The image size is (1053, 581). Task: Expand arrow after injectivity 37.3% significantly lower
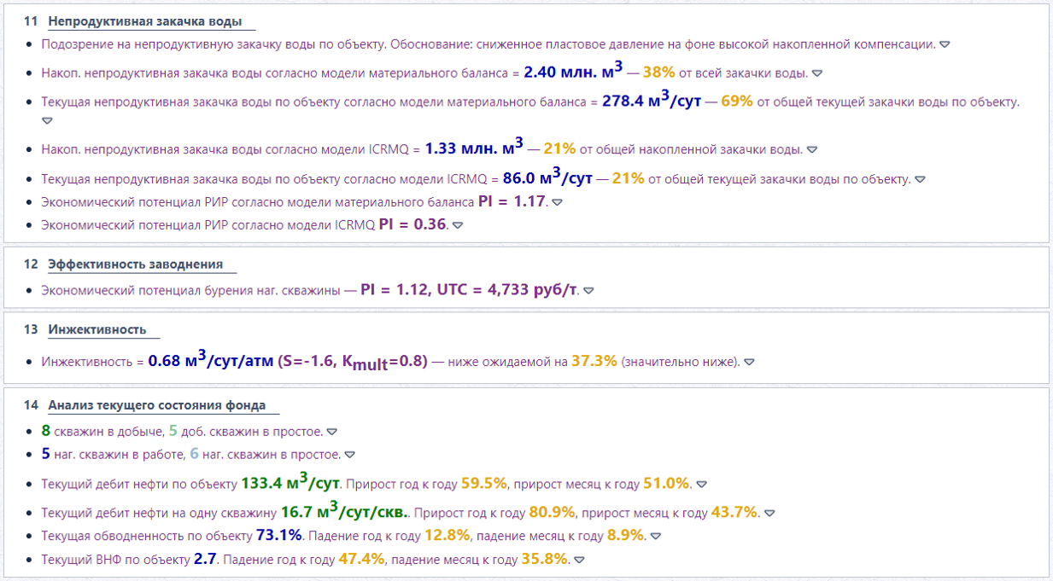click(x=749, y=363)
